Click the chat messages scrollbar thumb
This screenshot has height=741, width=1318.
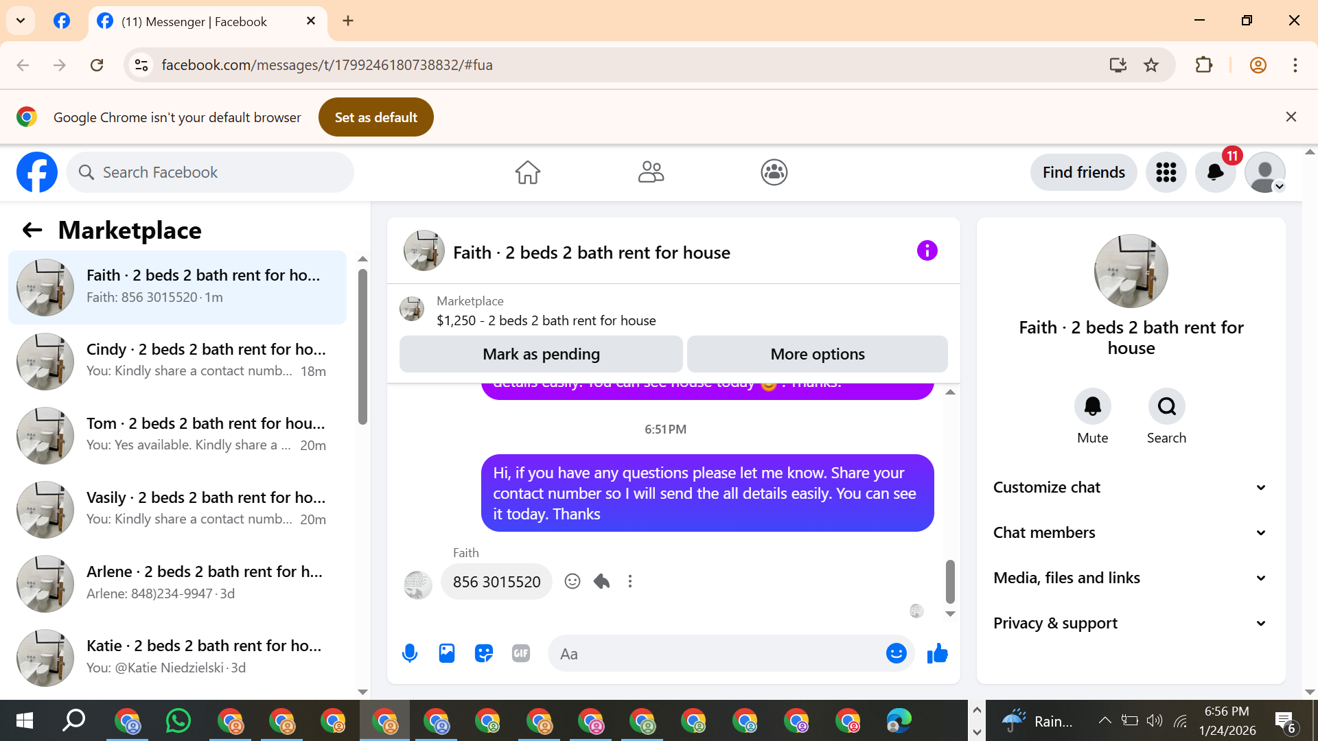(x=950, y=580)
